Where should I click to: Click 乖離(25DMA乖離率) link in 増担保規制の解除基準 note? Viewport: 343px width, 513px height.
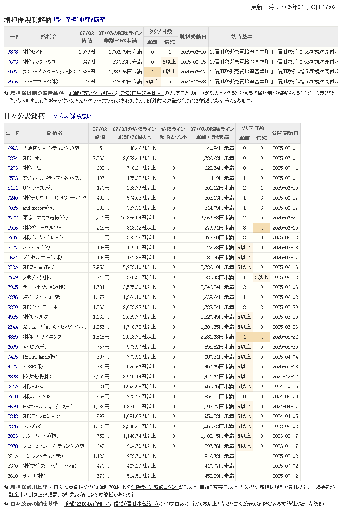click(x=92, y=93)
